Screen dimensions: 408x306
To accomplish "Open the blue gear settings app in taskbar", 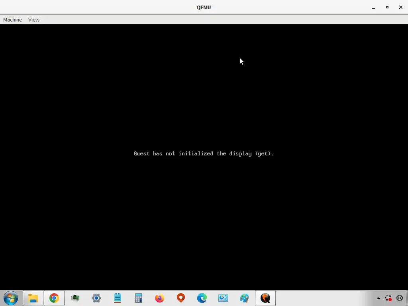I will (x=96, y=298).
